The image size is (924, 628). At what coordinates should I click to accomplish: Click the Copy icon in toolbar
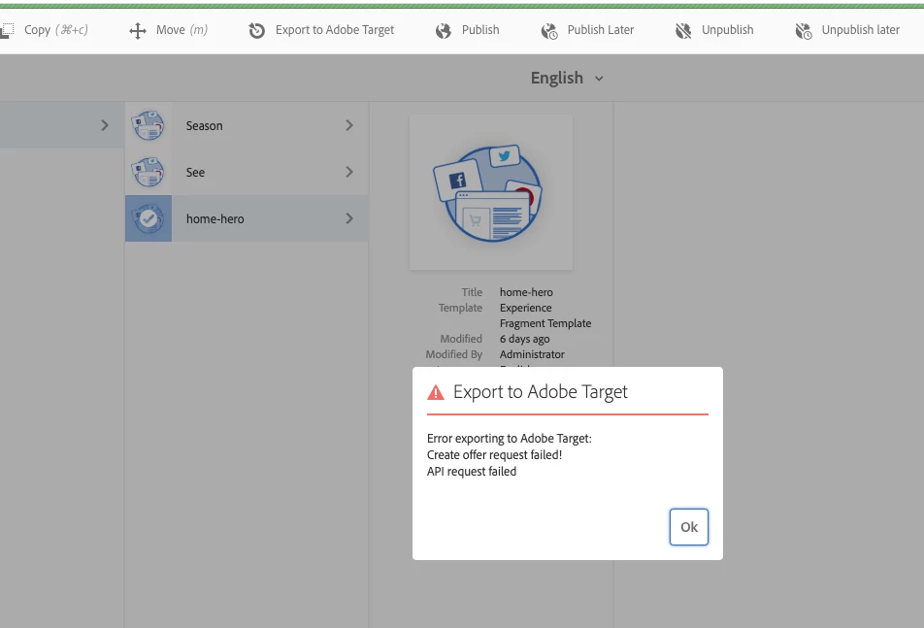[7, 30]
